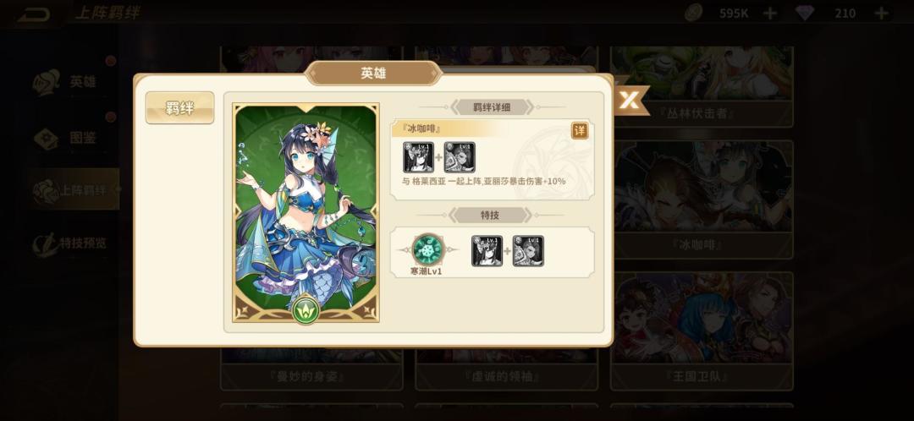
Task: Close the 英雄 popup with X
Action: 628,100
